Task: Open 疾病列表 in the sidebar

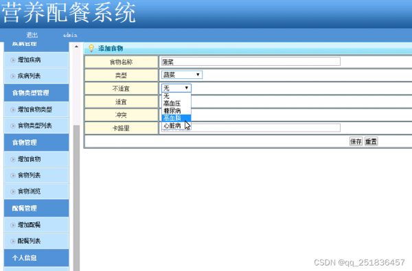Action: 29,76
